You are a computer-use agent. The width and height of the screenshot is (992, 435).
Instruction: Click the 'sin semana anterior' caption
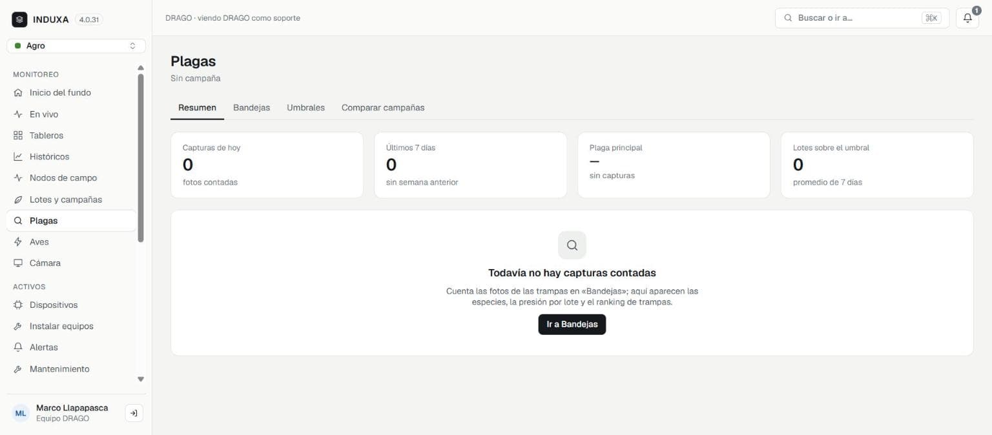[422, 183]
